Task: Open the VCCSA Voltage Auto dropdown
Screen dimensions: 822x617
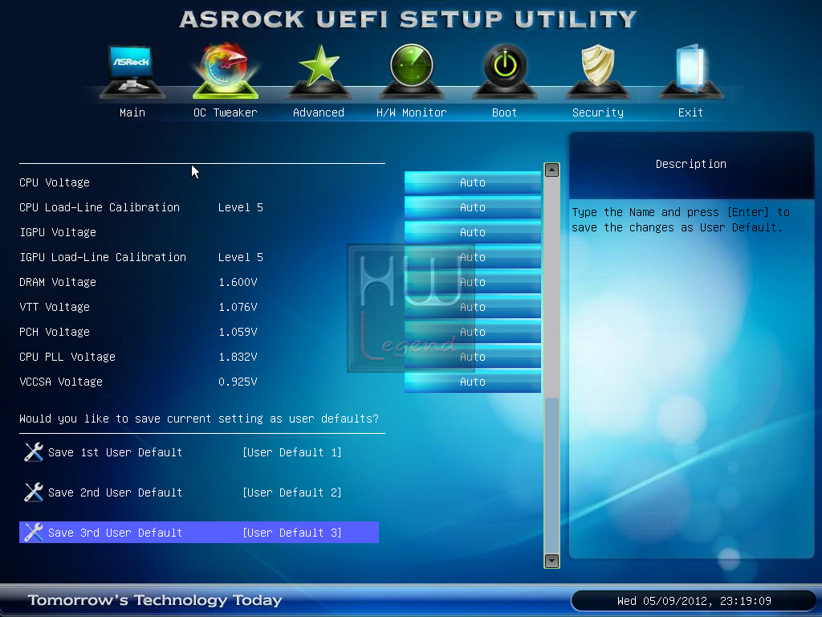Action: (x=472, y=382)
